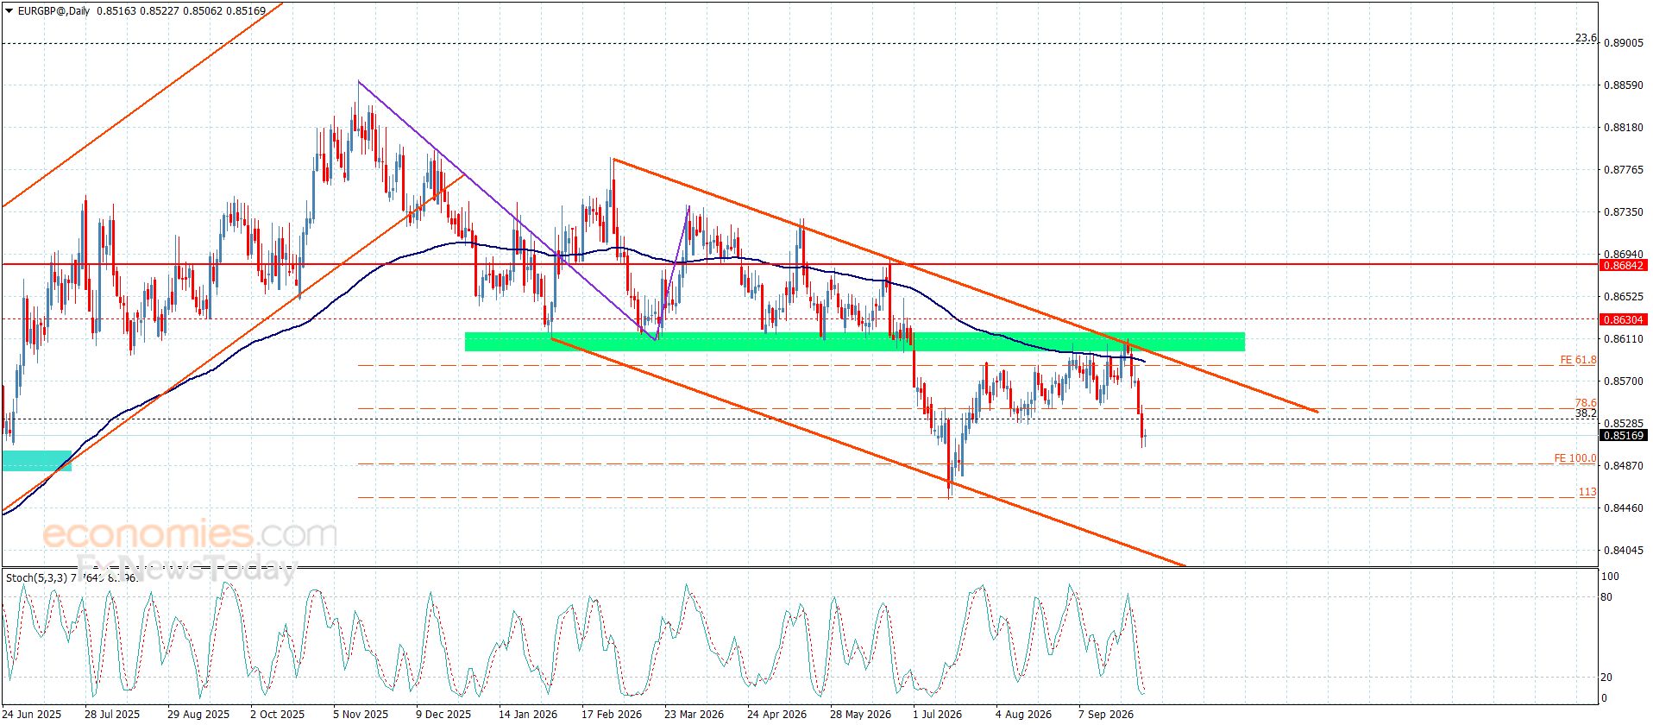This screenshot has width=1653, height=725.
Task: Click the 14 Jan 2026 date label
Action: tap(527, 715)
